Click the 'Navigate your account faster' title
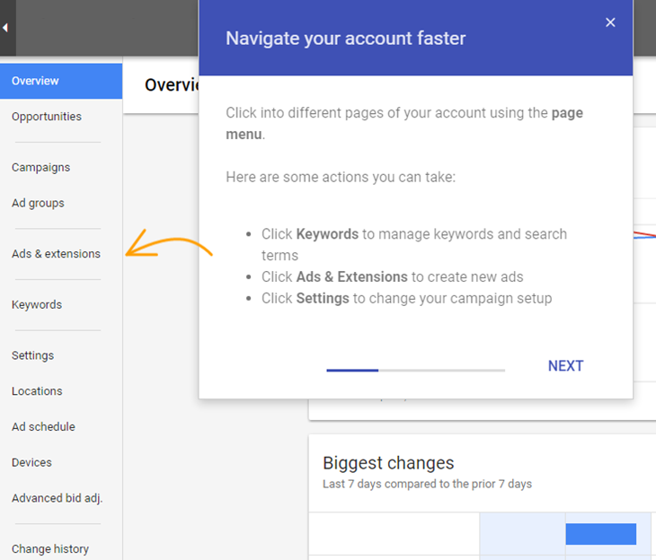Image resolution: width=656 pixels, height=560 pixels. [346, 39]
